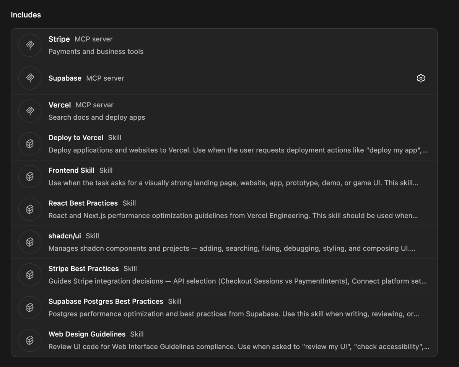
Task: Select Supabase Postgres Best Practices title
Action: [x=106, y=301]
